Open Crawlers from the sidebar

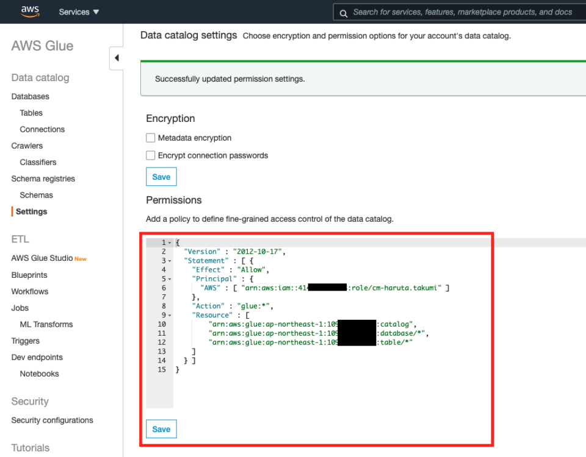point(27,146)
